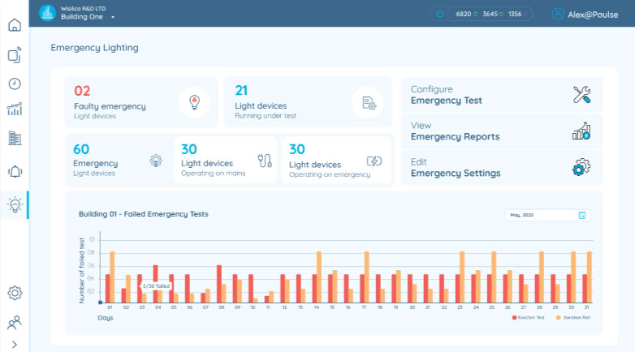635x352 pixels.
Task: Select the buildings sidebar icon
Action: [x=14, y=138]
